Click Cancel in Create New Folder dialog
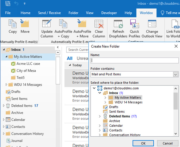Viewport: 180px width, 147px height. (x=168, y=143)
